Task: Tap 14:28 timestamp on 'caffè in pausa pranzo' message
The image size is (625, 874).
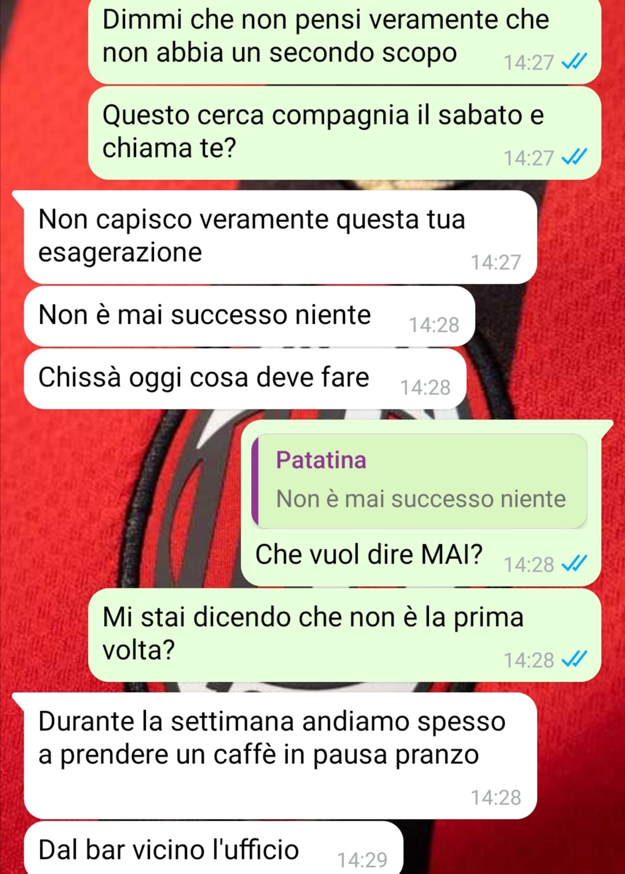Action: pyautogui.click(x=496, y=798)
